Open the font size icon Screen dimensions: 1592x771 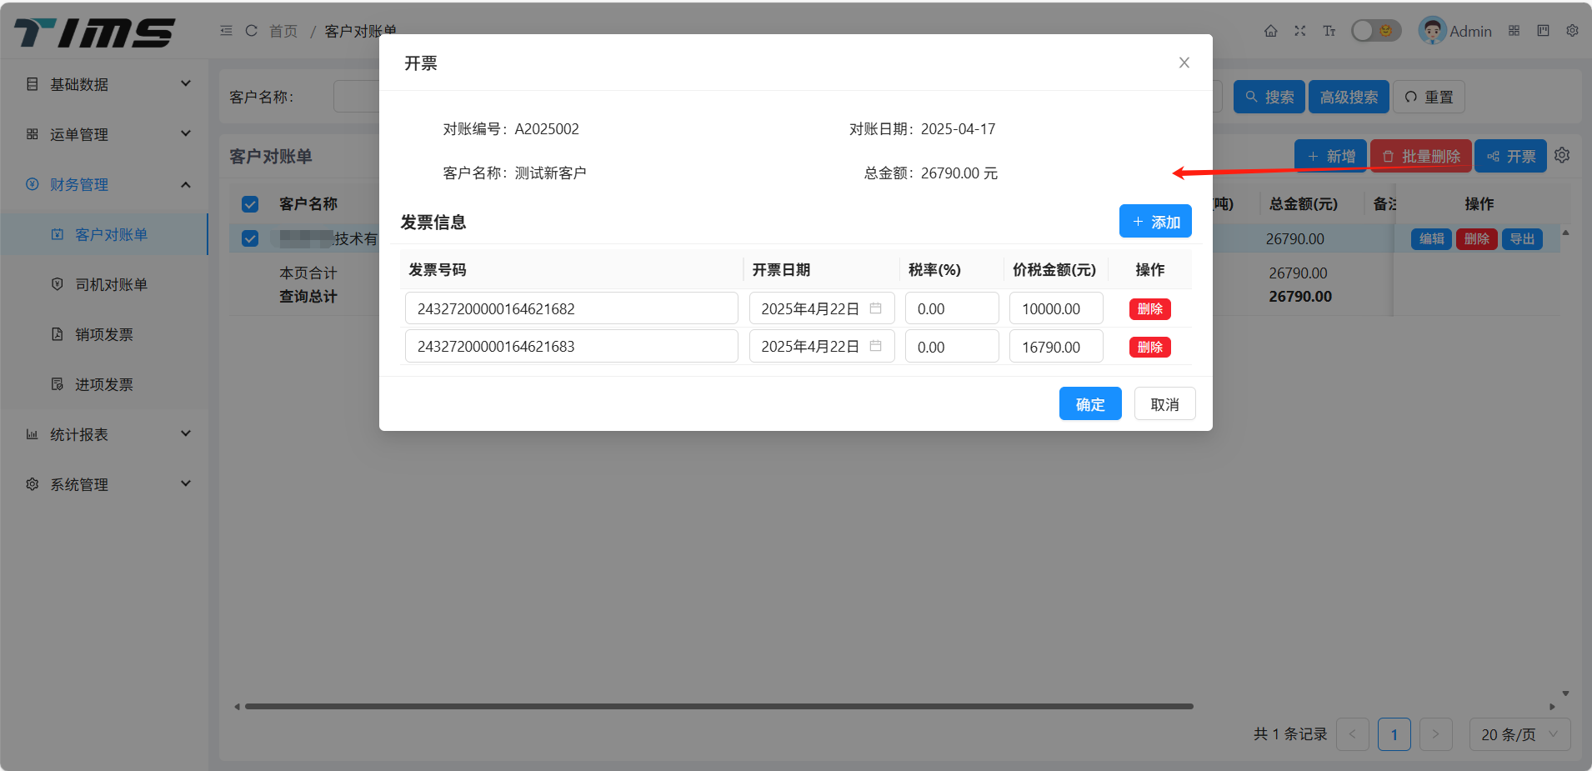coord(1329,31)
